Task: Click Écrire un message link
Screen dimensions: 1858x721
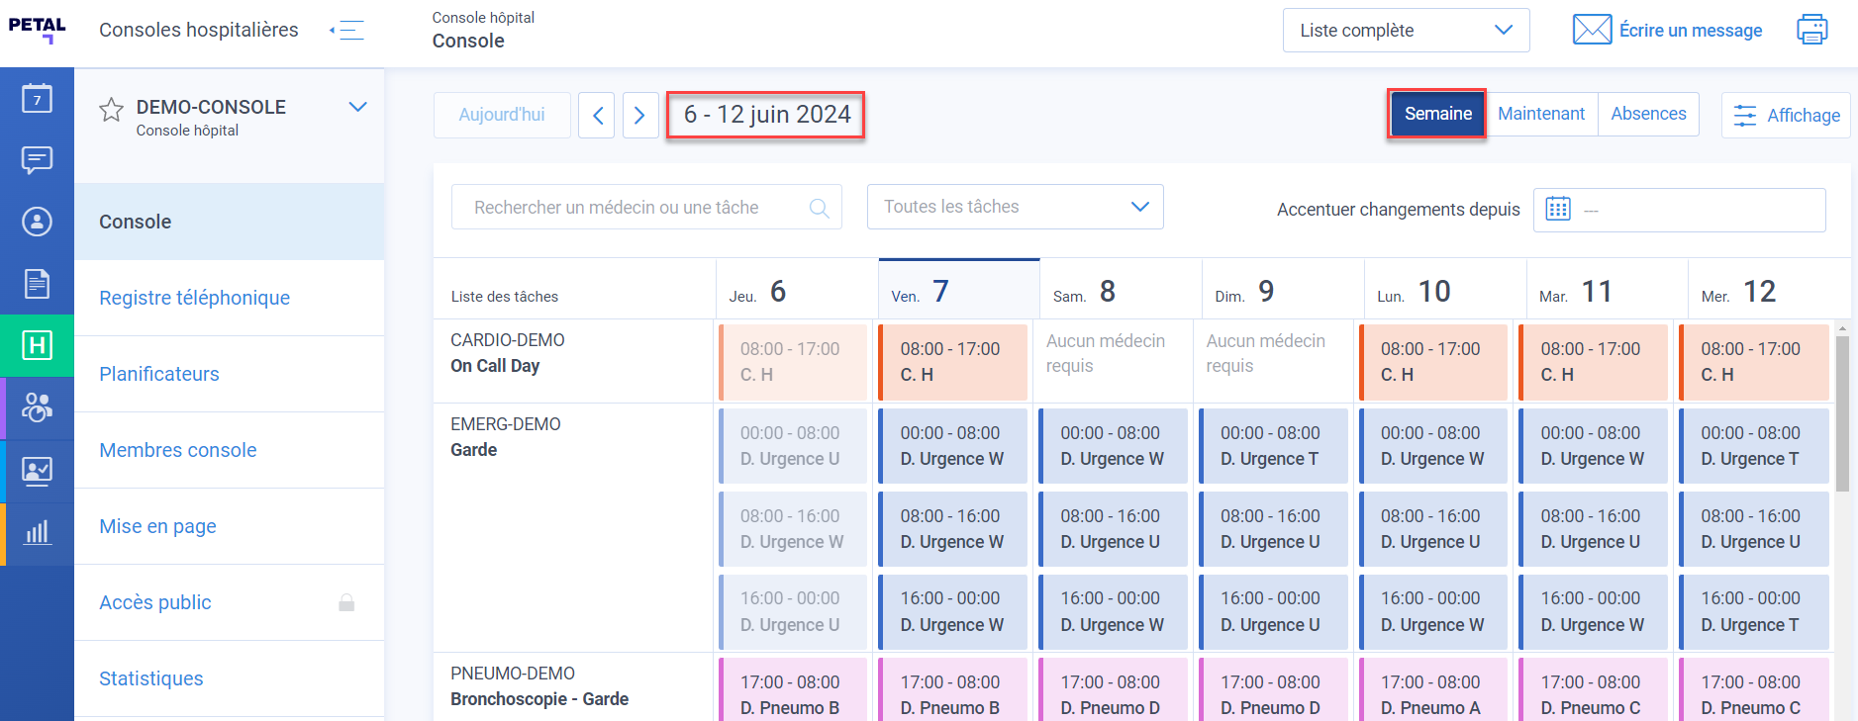Action: 1690,31
